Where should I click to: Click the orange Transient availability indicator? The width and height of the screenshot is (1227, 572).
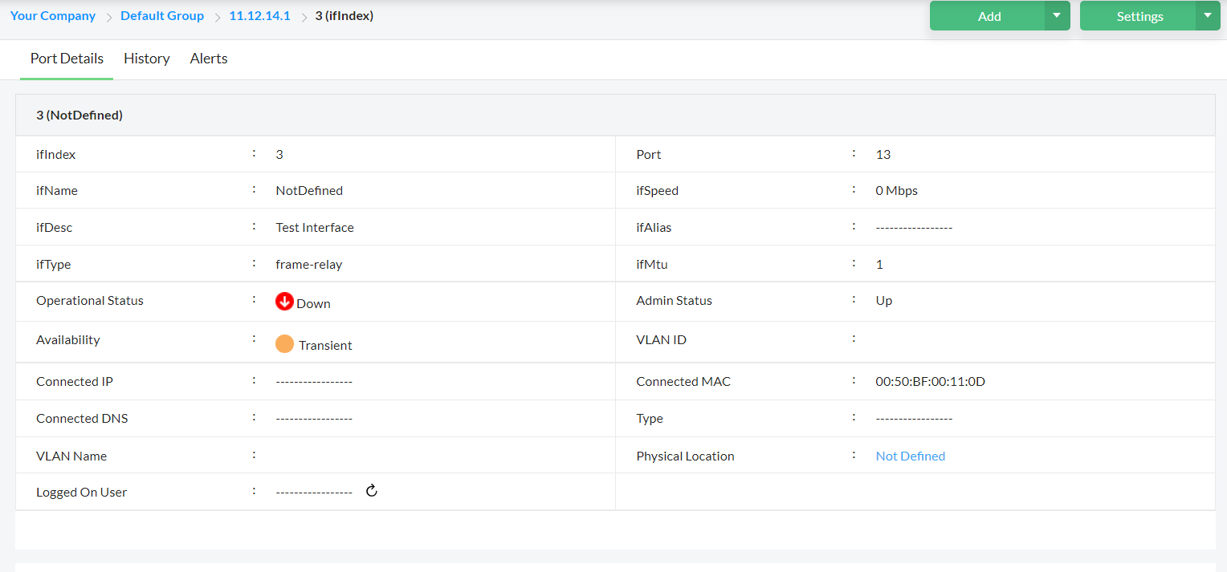coord(284,344)
